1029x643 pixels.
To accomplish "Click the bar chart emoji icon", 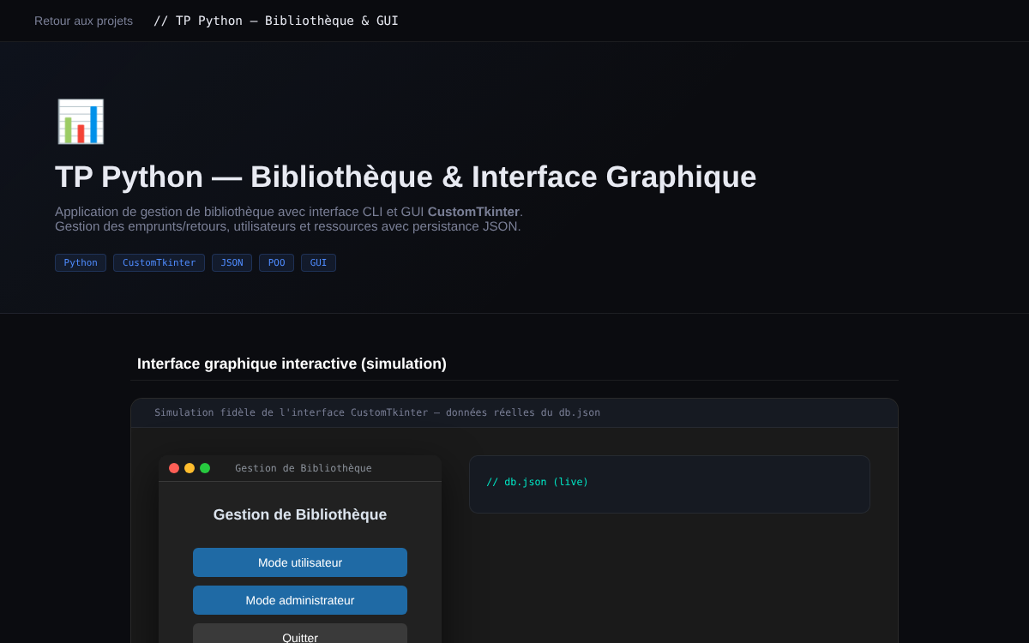I will 81,122.
